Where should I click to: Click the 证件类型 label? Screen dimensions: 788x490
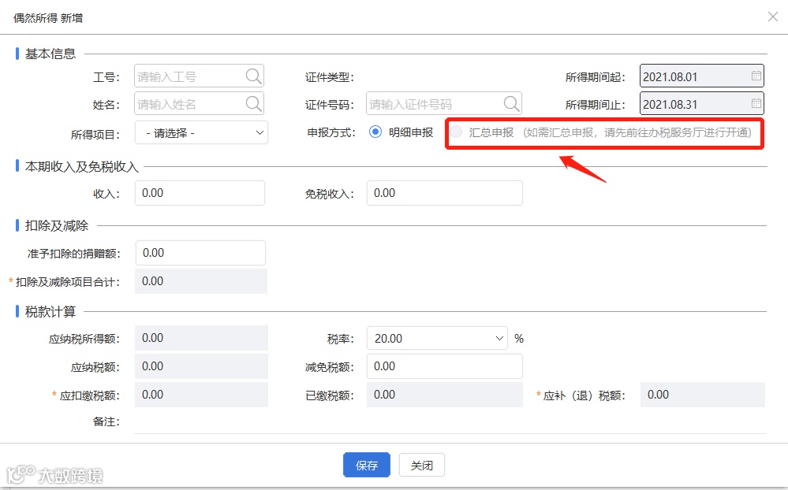(329, 77)
